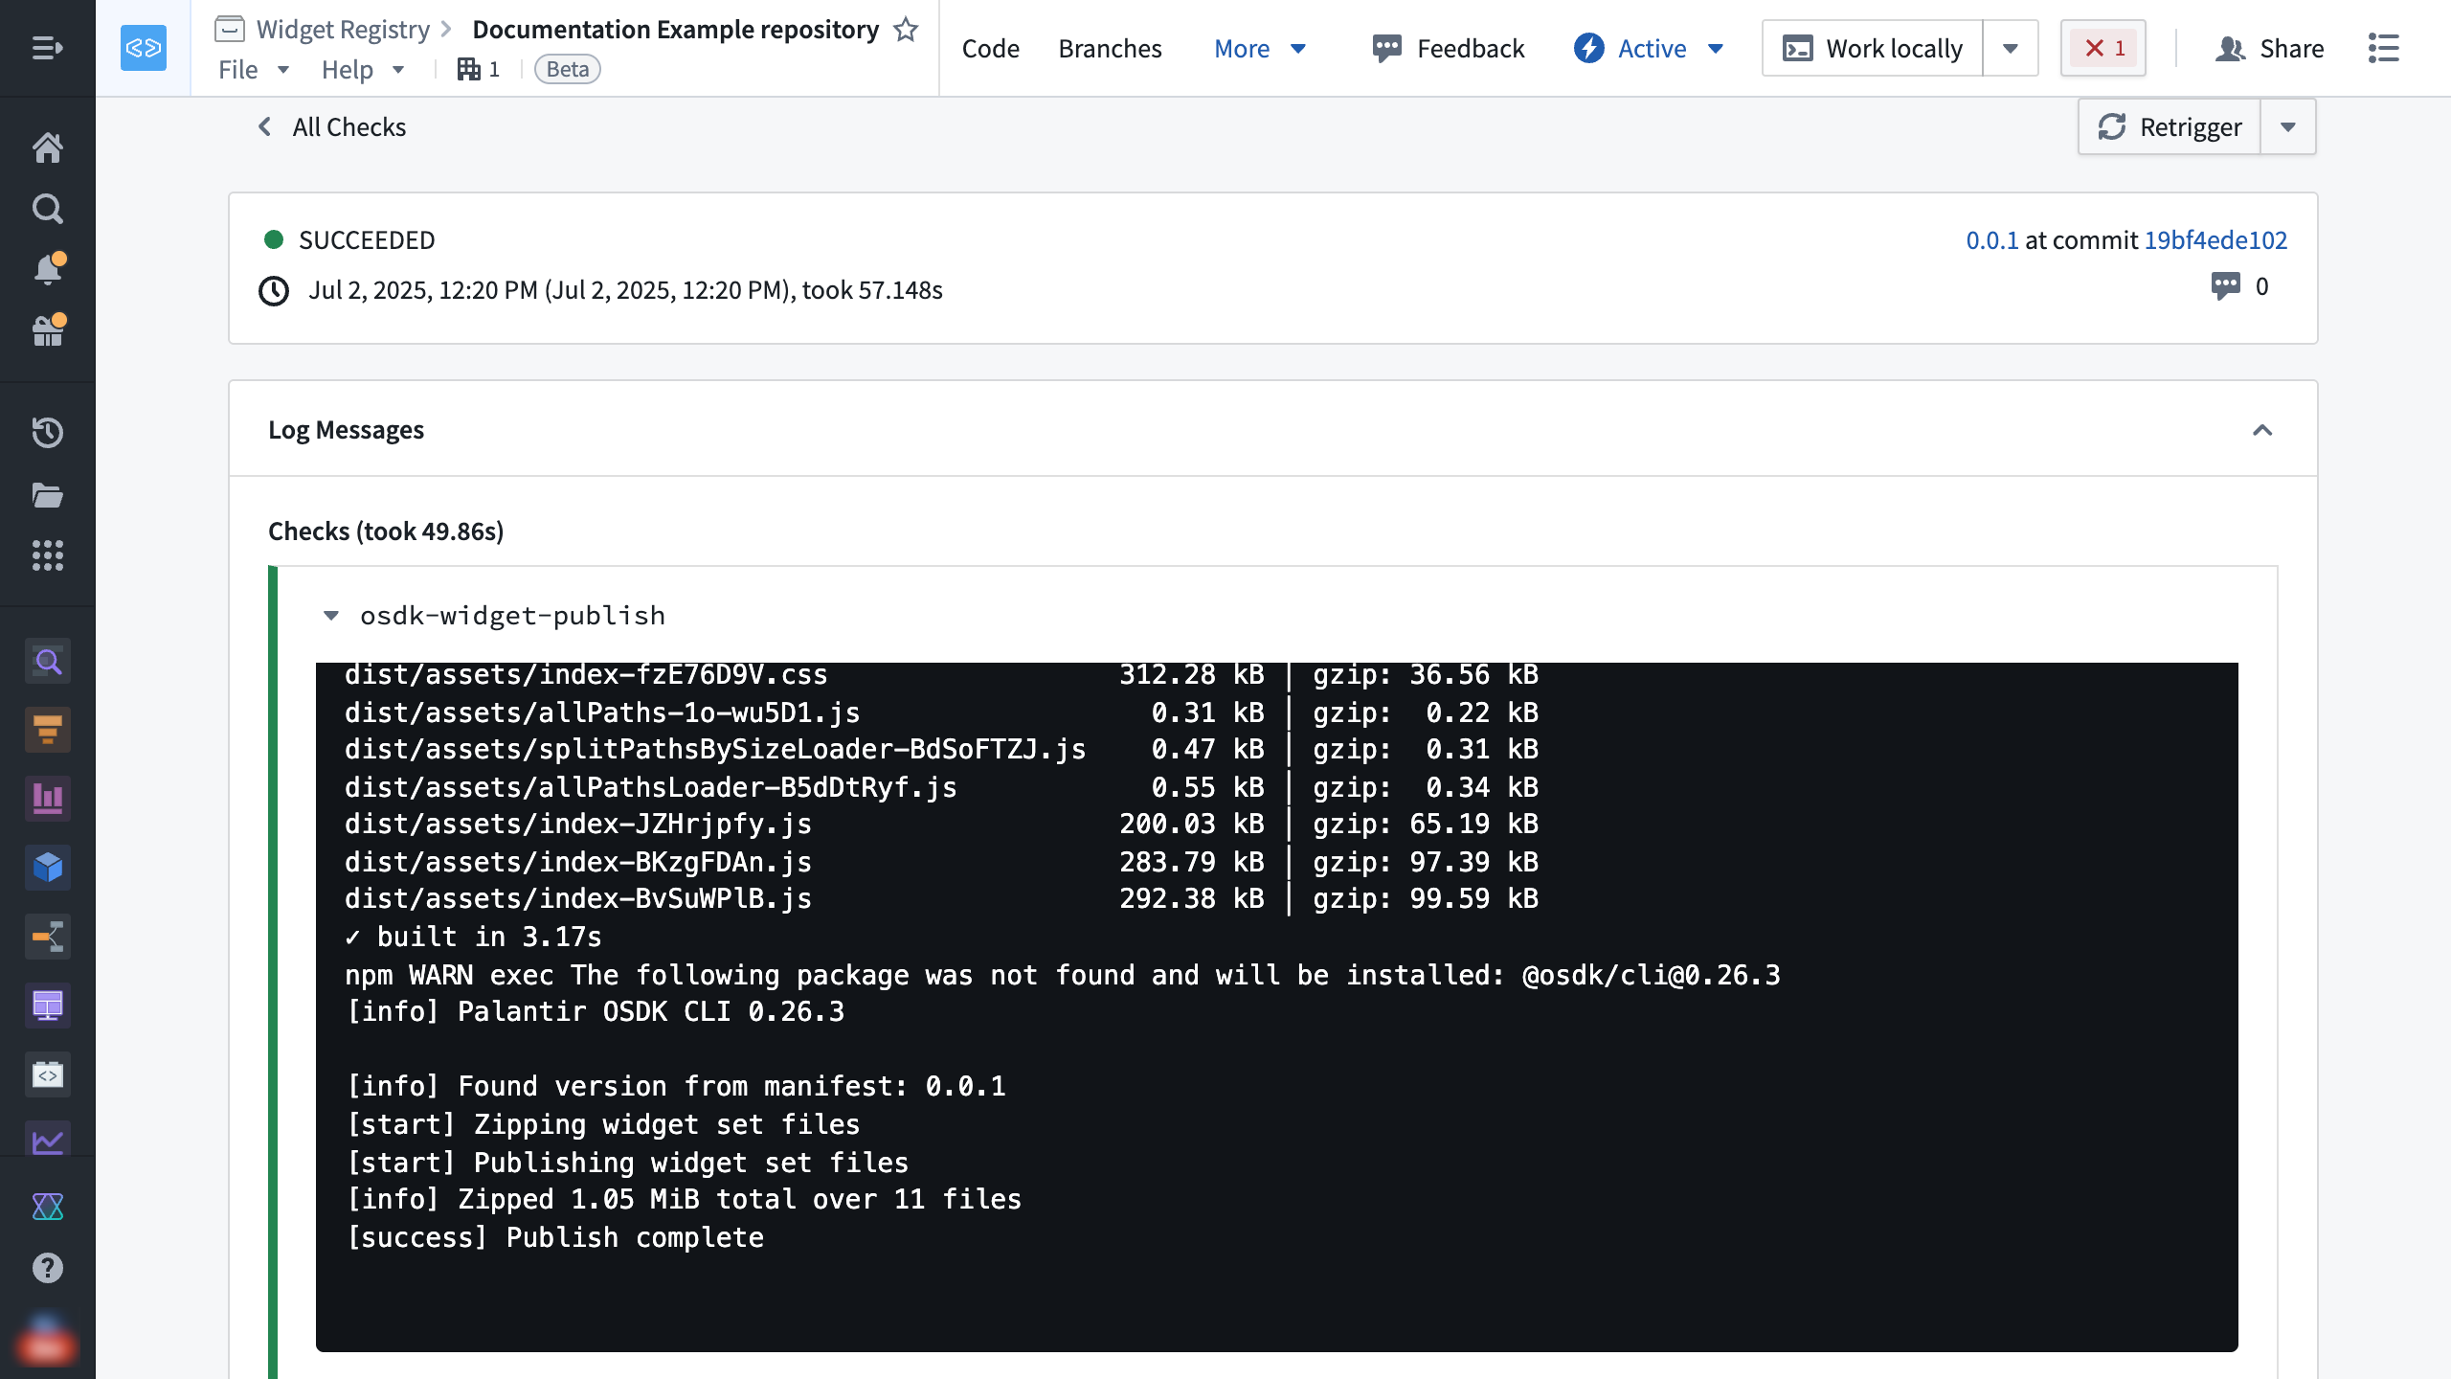Click the failed checks X 1 badge
2451x1379 pixels.
tap(2103, 48)
